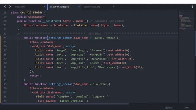Select the all_carbon_fields.php tab

(59, 7)
